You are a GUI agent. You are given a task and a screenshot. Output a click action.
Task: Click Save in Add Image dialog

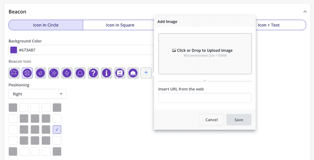239,120
